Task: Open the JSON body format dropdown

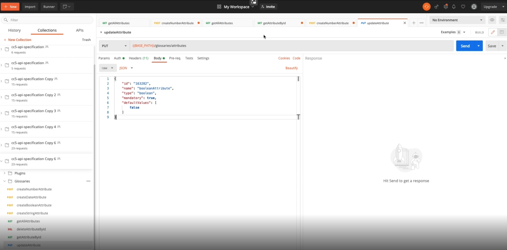Action: pos(126,68)
